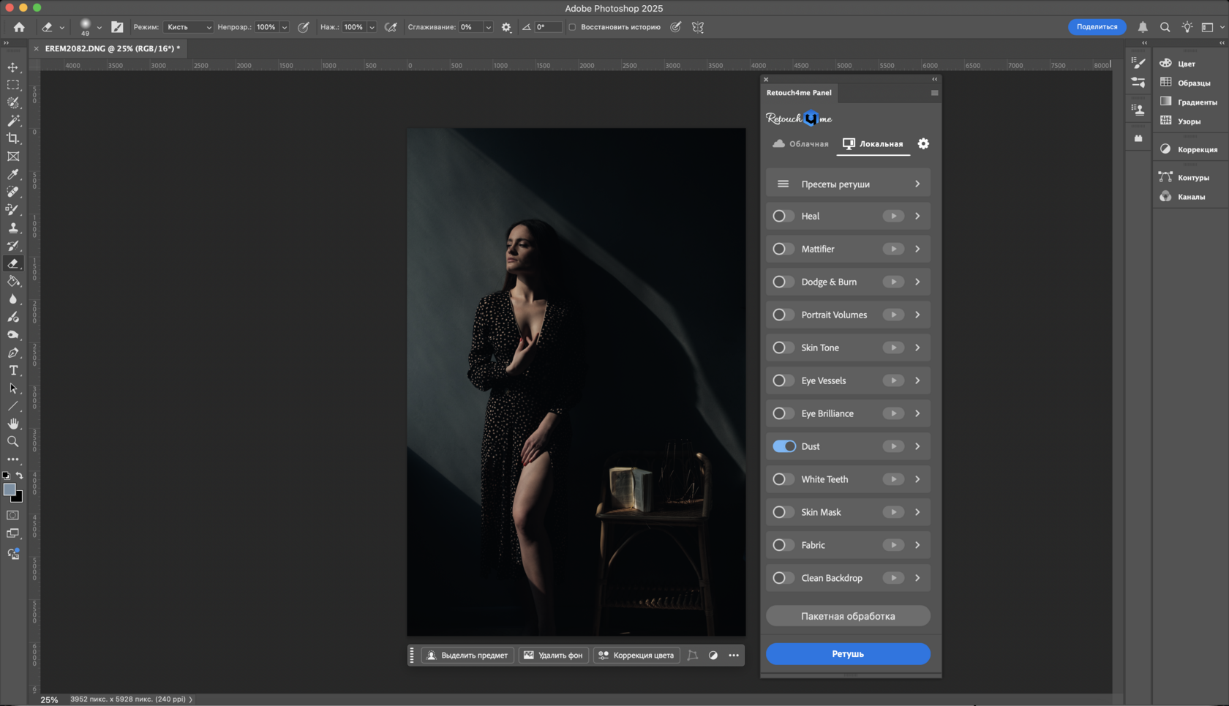Expand the Skin Tone options chevron
The image size is (1229, 706).
[917, 348]
